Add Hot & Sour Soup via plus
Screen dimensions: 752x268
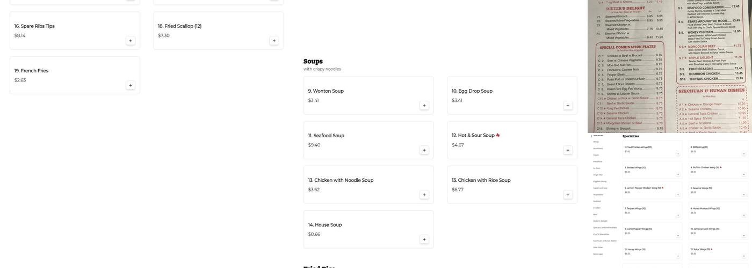568,150
